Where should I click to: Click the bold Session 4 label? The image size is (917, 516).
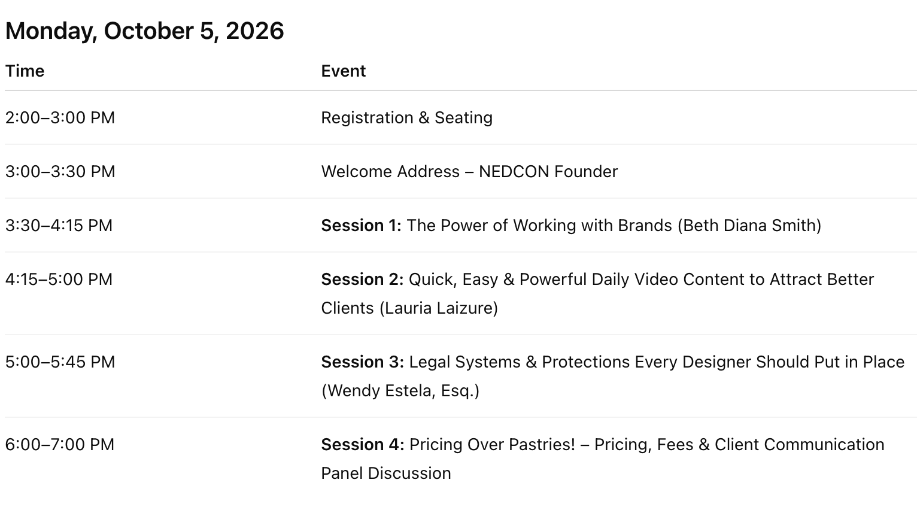362,444
